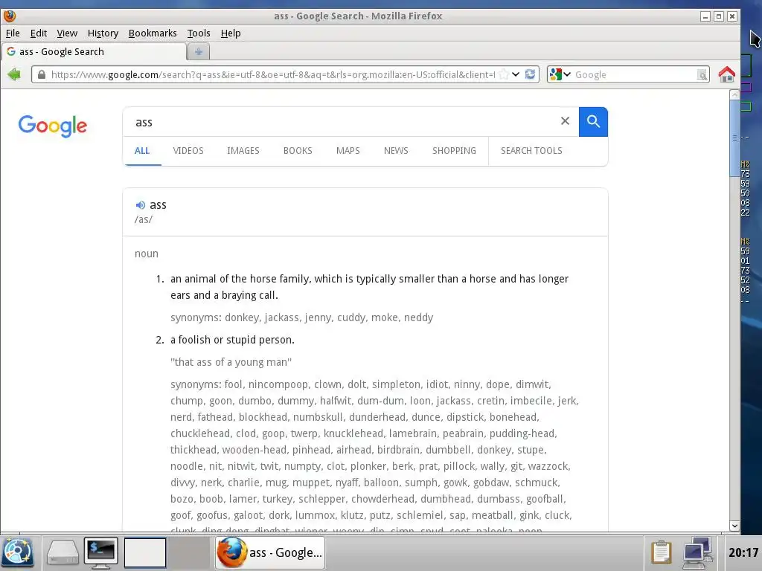Click the search engine Google logo icon
762x571 pixels.
coord(555,74)
